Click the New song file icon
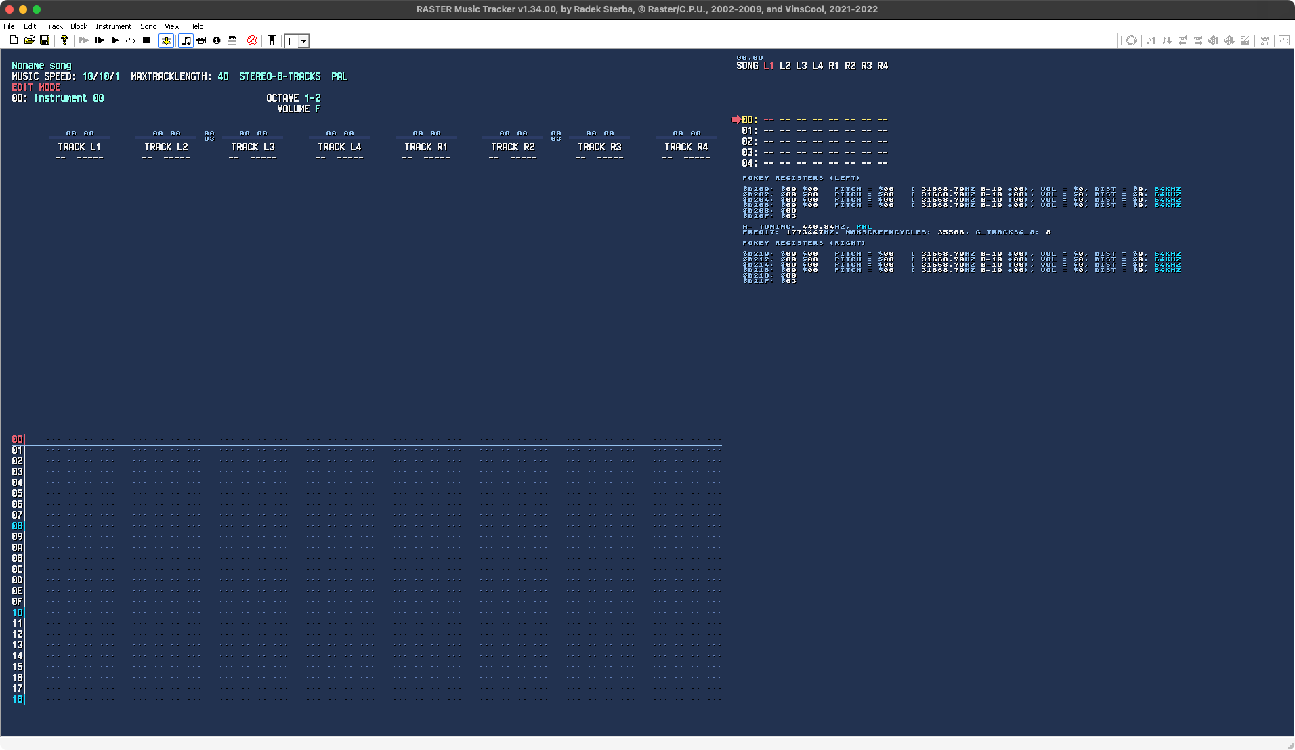The height and width of the screenshot is (750, 1295). (x=14, y=41)
